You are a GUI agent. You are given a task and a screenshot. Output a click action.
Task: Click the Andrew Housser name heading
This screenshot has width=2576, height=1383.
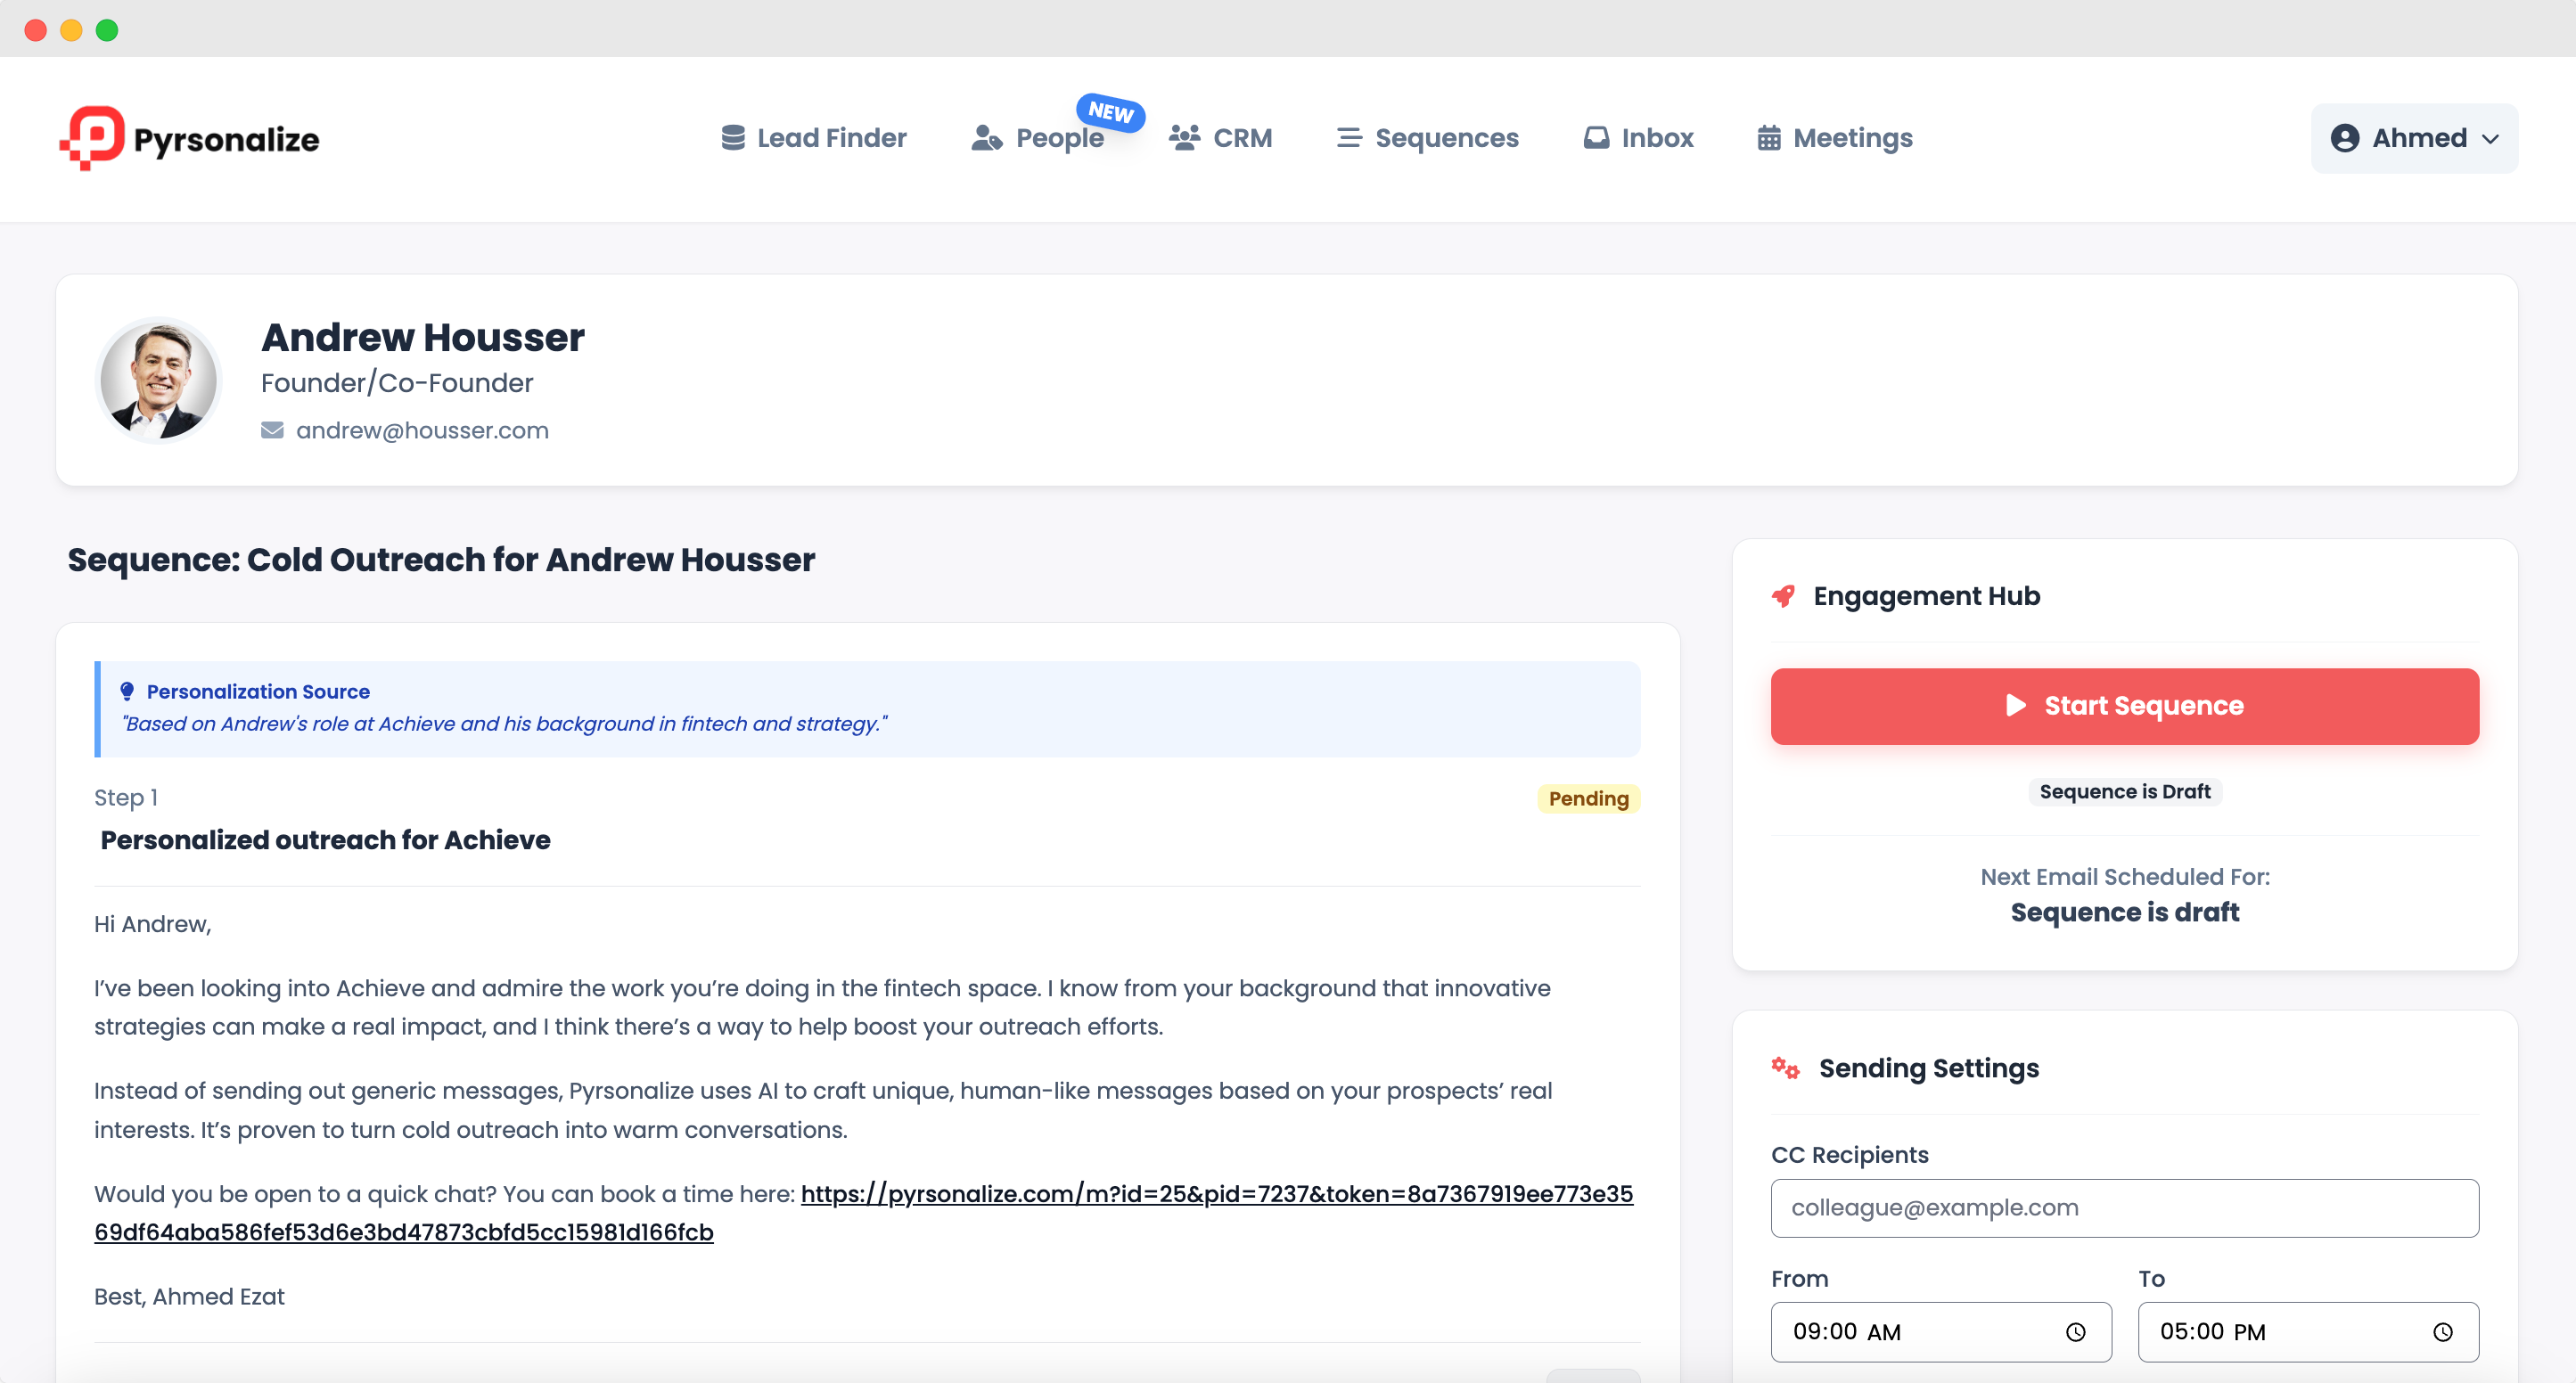click(x=423, y=337)
